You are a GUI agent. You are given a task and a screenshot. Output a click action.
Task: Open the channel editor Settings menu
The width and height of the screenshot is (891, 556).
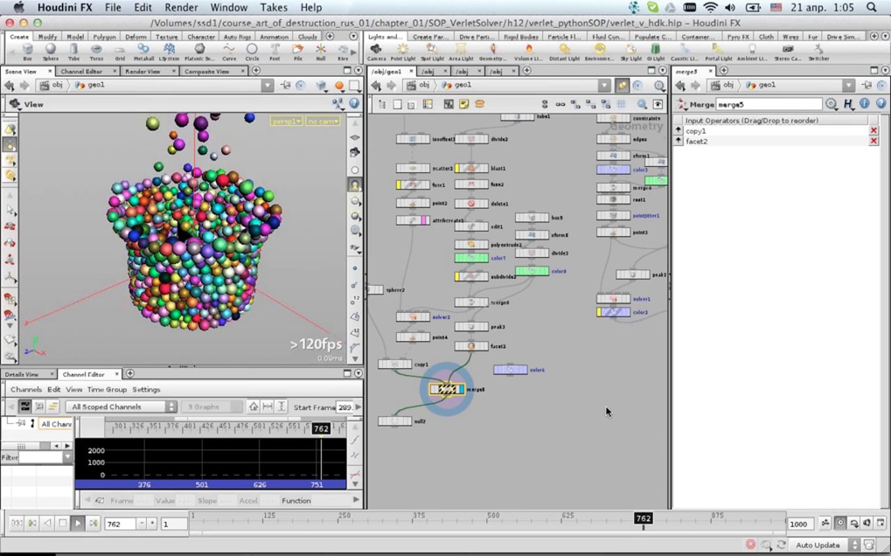(x=146, y=390)
